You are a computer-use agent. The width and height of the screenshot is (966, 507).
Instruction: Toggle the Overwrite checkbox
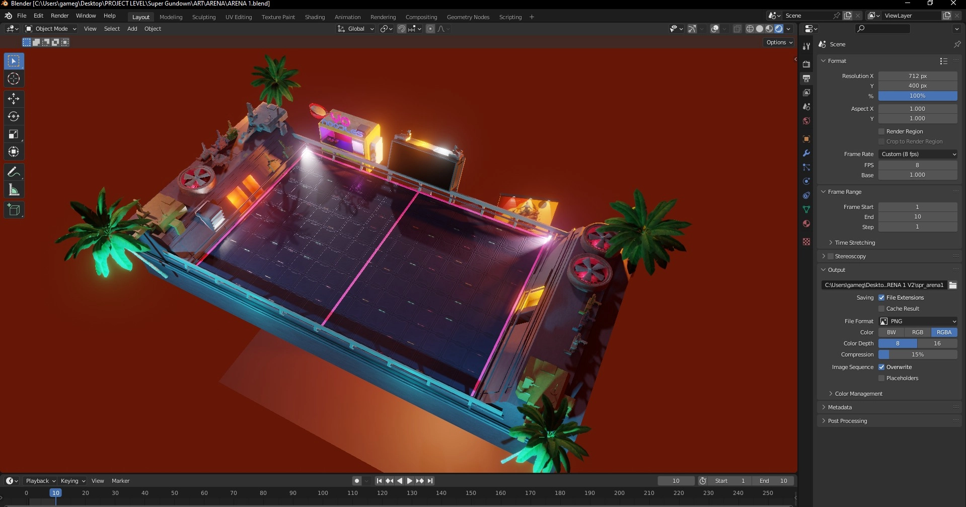(881, 367)
